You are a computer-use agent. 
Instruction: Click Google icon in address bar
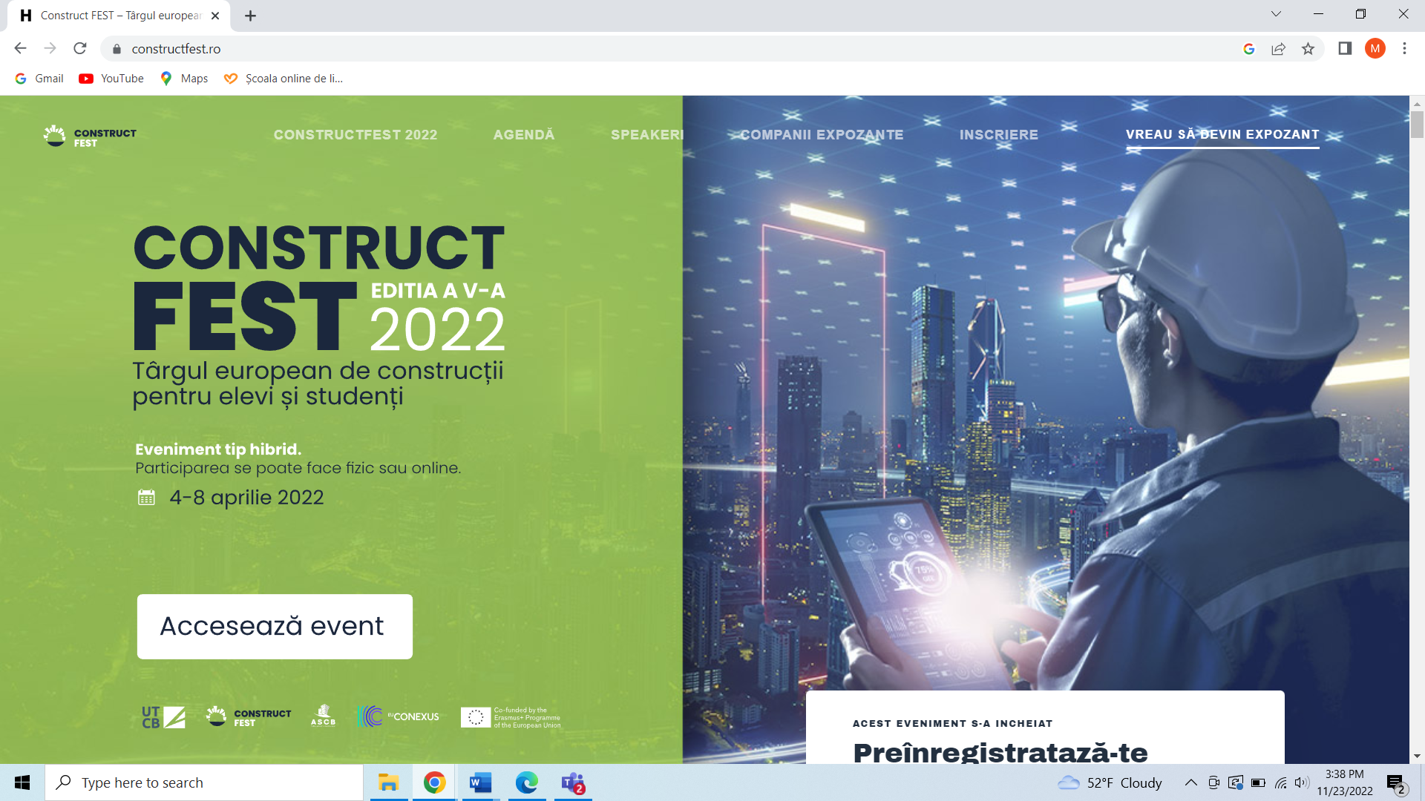click(x=1249, y=49)
